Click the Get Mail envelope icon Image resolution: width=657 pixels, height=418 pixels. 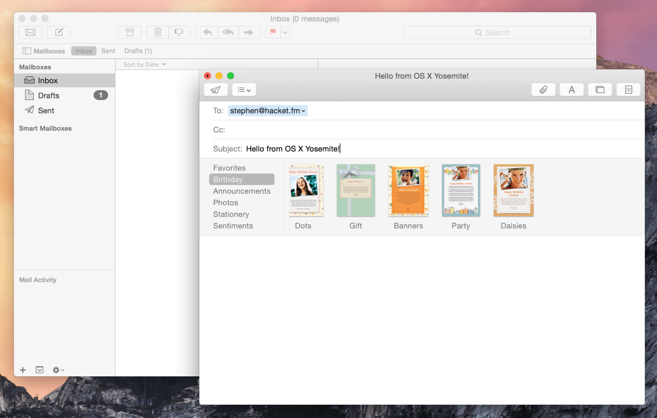[x=30, y=32]
